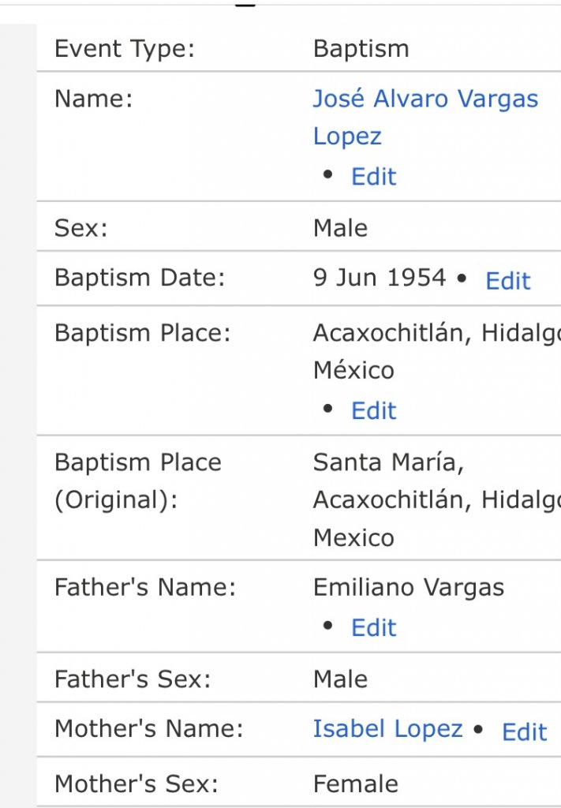Click the Male value in Sex row
This screenshot has width=561, height=808.
tap(340, 228)
